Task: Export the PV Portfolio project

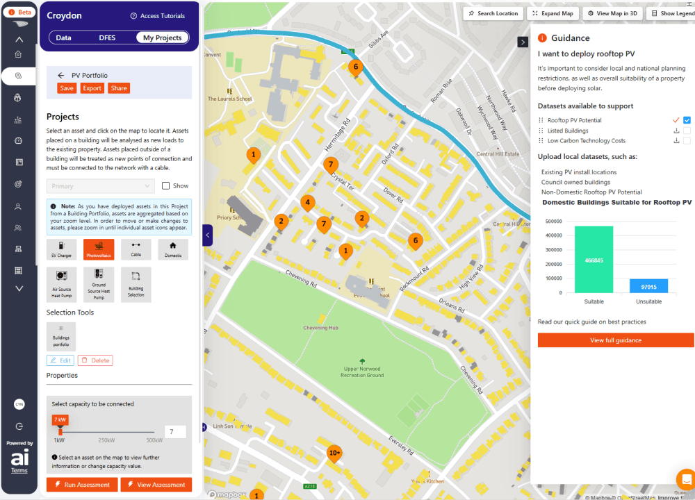Action: (x=92, y=88)
